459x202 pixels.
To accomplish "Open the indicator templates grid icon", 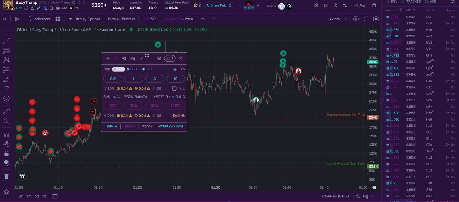I will tap(58, 19).
